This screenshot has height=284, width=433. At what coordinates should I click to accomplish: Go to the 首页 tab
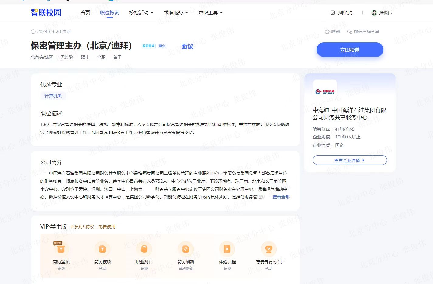click(x=85, y=13)
